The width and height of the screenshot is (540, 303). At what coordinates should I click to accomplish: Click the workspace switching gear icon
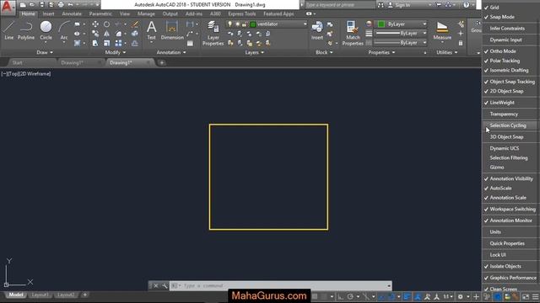click(x=461, y=296)
